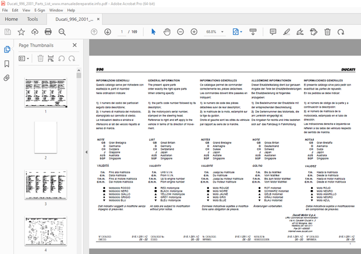Open the Bookmarks sidebar panel
This screenshot has height=254, width=361.
(x=7, y=64)
